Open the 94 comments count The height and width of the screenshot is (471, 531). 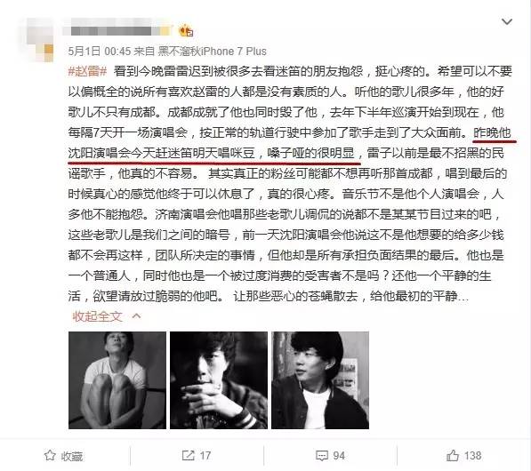click(x=339, y=456)
